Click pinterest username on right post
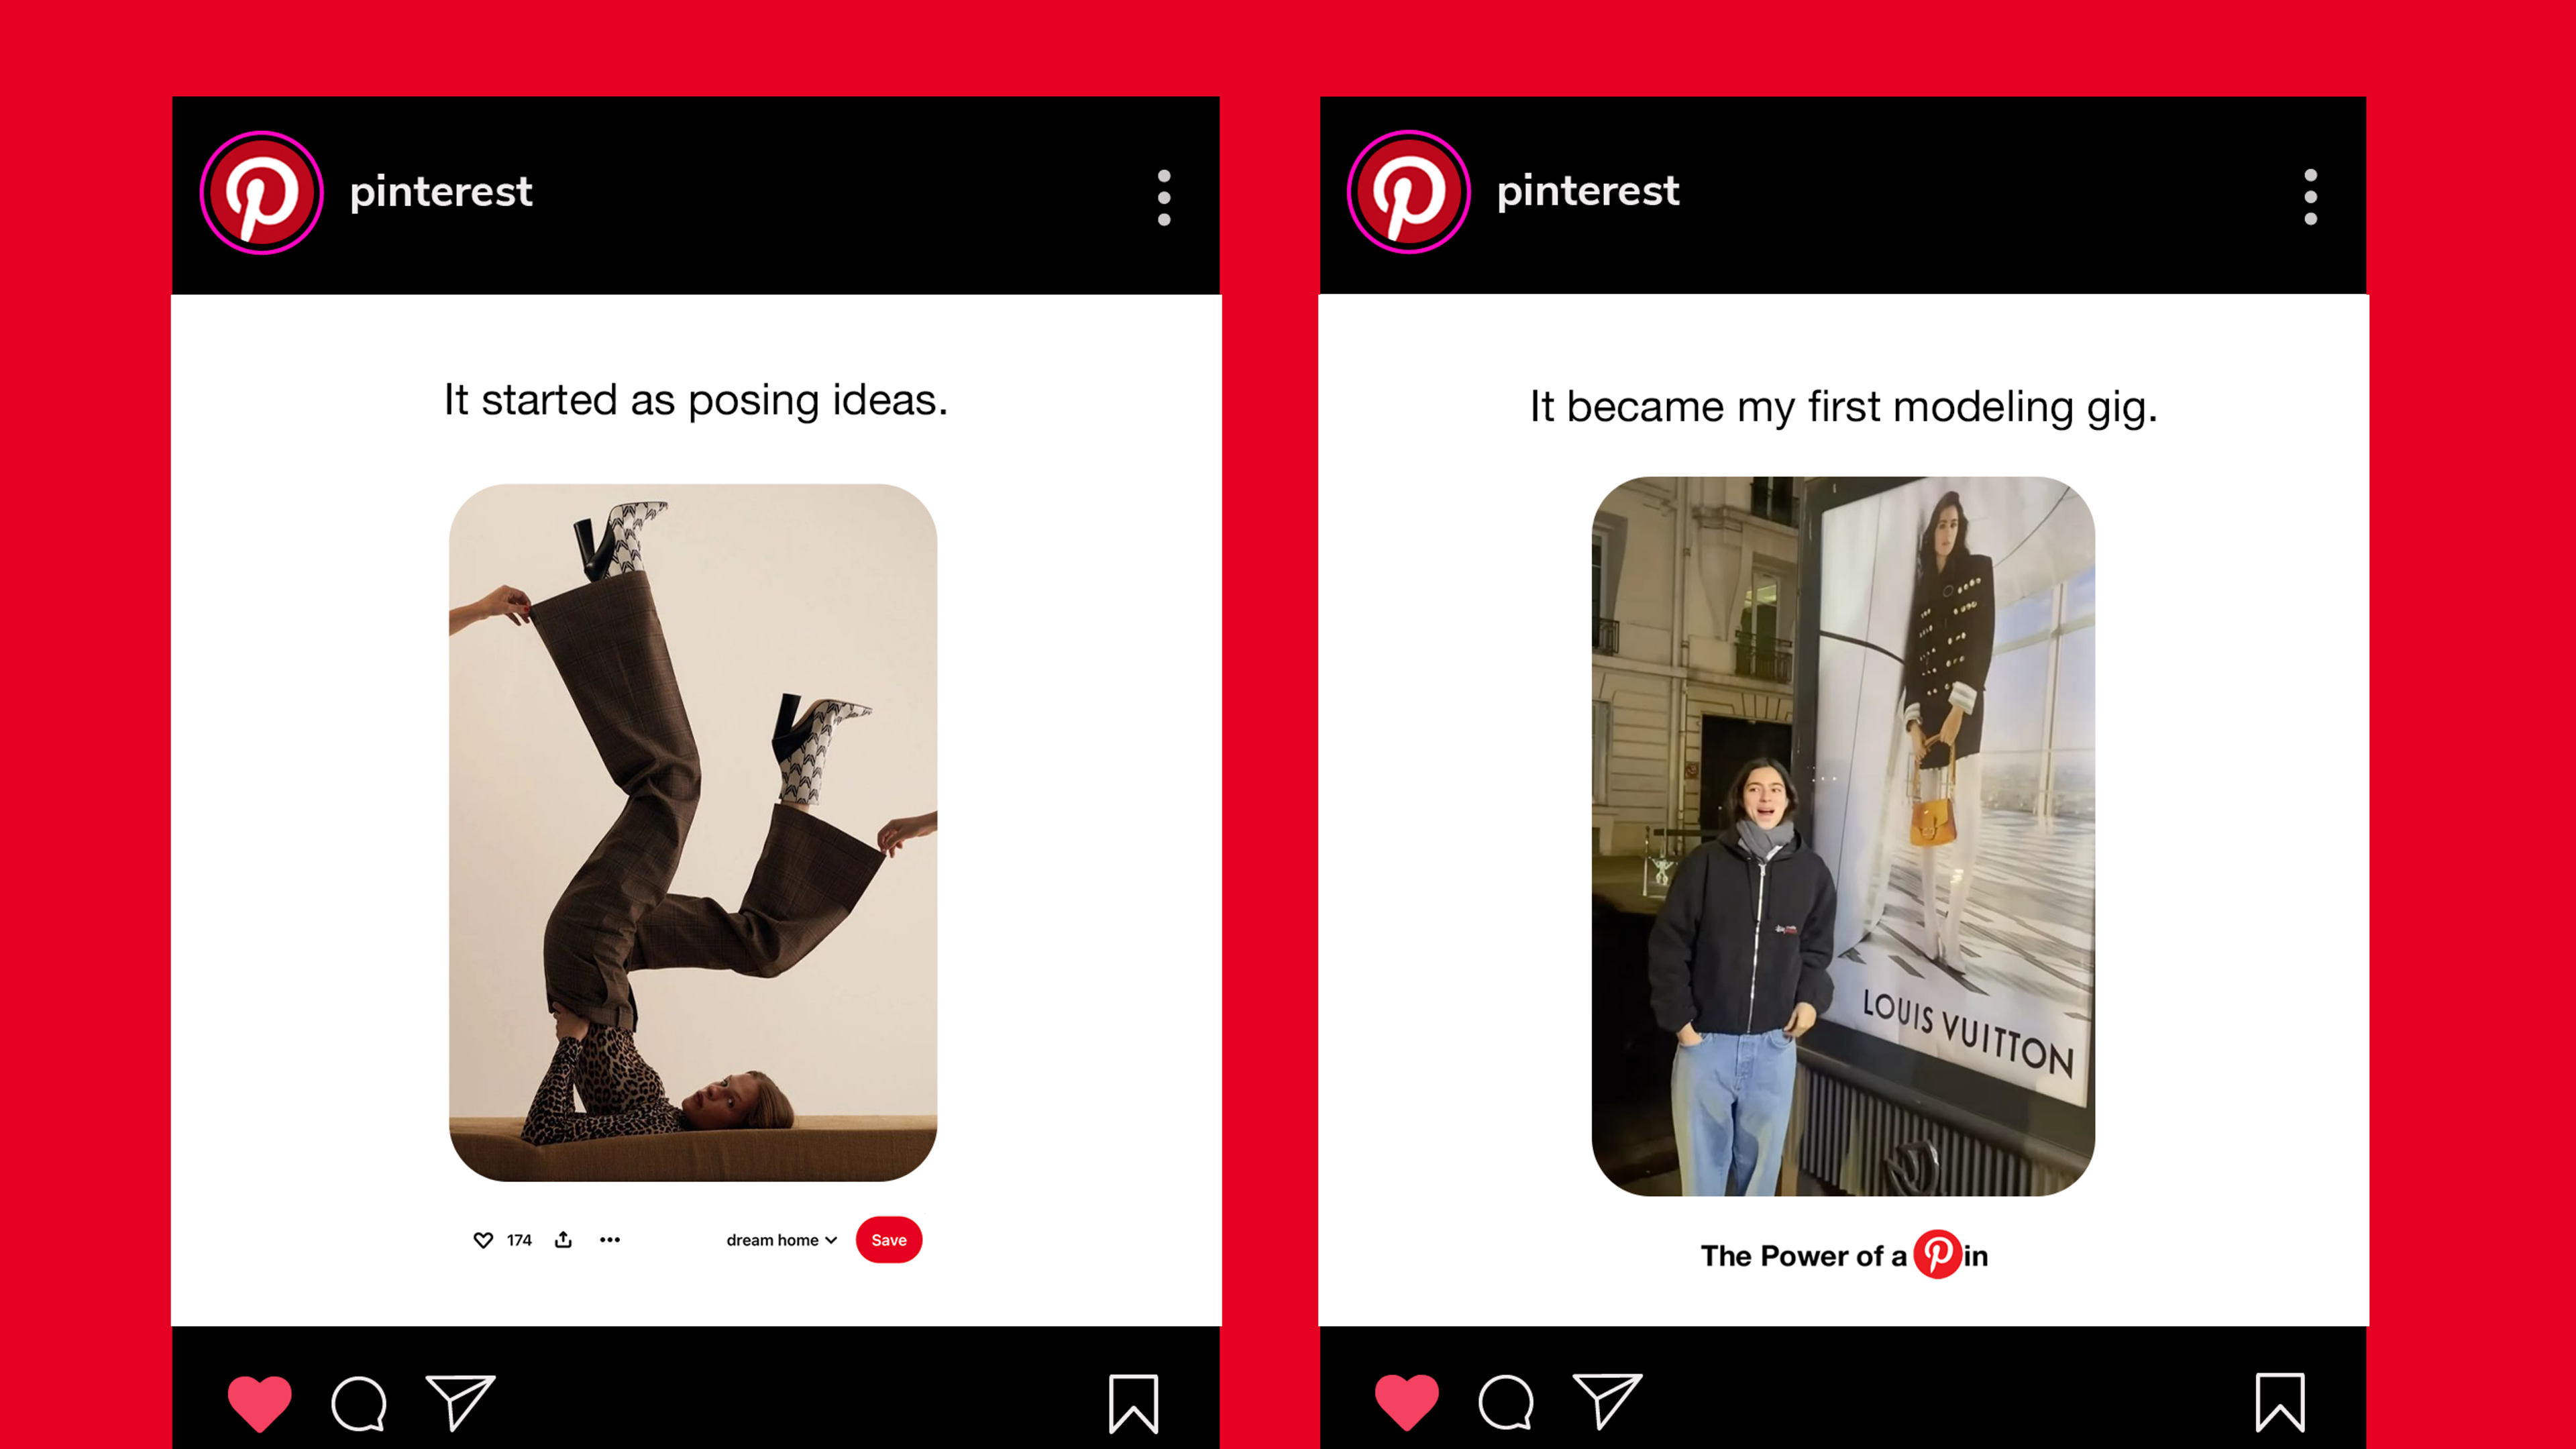The height and width of the screenshot is (1449, 2576). pyautogui.click(x=1588, y=190)
